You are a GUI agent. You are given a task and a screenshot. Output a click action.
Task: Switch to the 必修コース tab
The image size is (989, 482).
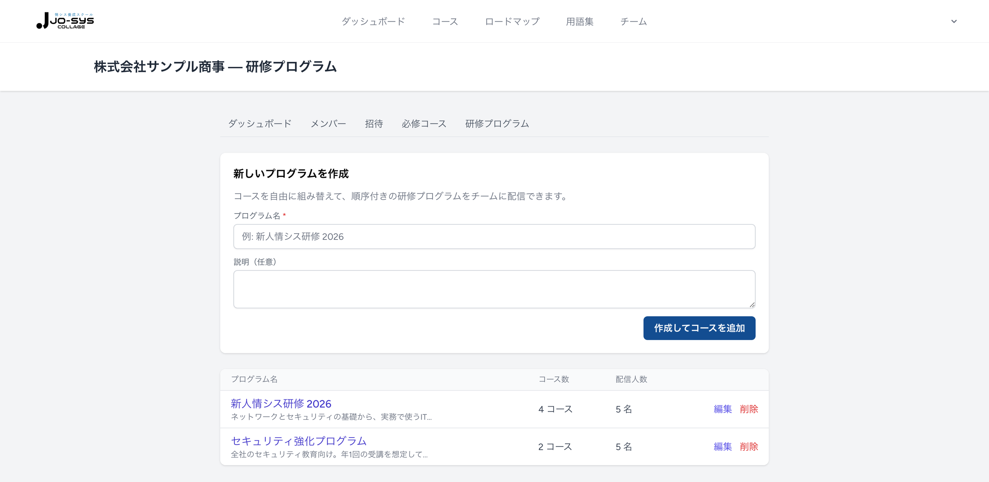(424, 124)
